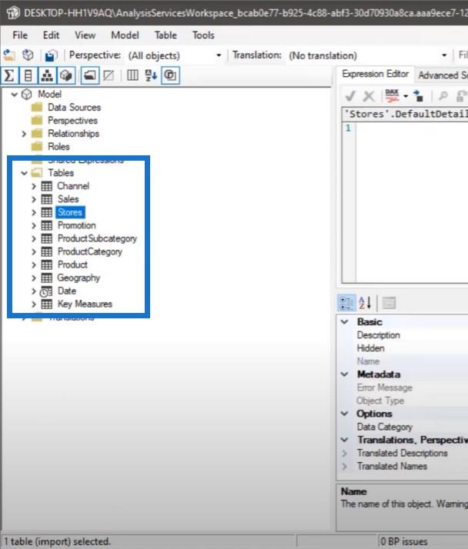468x549 pixels.
Task: Click the open file icon in toolbar
Action: pos(10,55)
